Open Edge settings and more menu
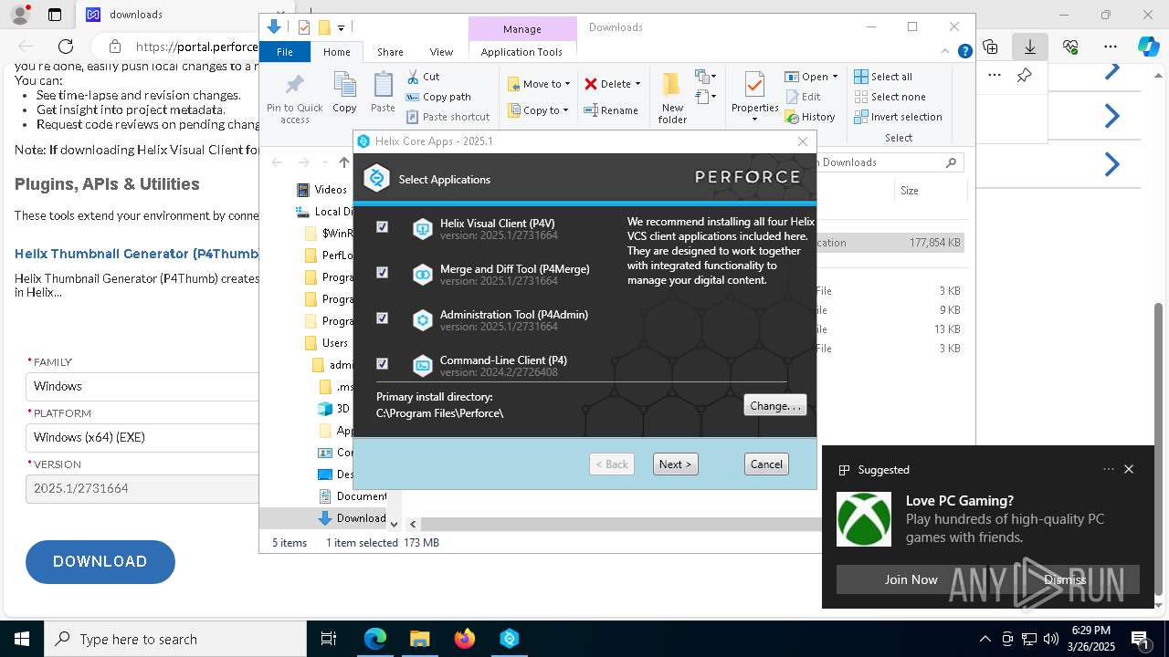Screen dimensions: 1169x657 [x=1111, y=47]
